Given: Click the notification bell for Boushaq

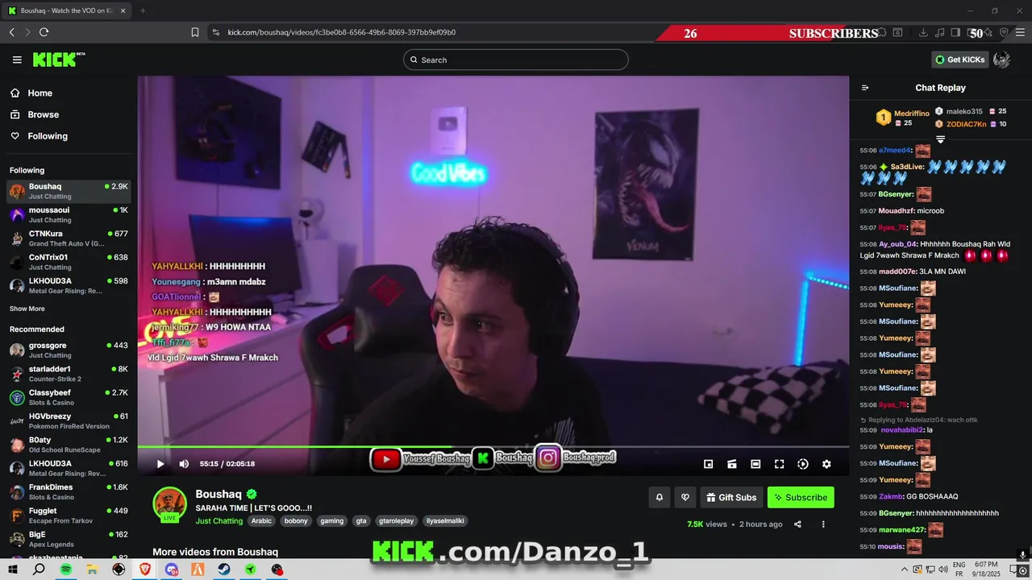Looking at the screenshot, I should [659, 497].
